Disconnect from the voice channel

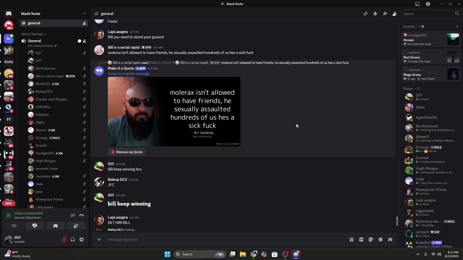[81, 215]
